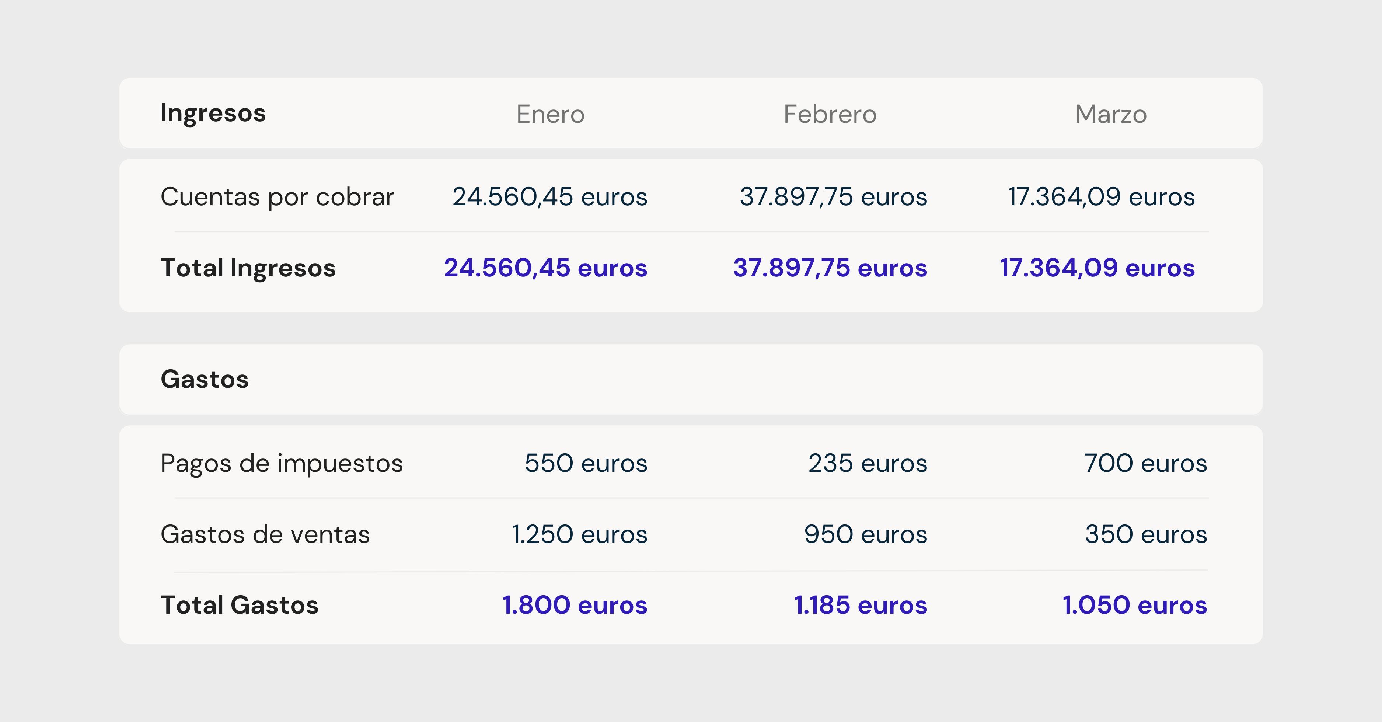The height and width of the screenshot is (722, 1382).
Task: Select the Gastos section header
Action: [205, 379]
